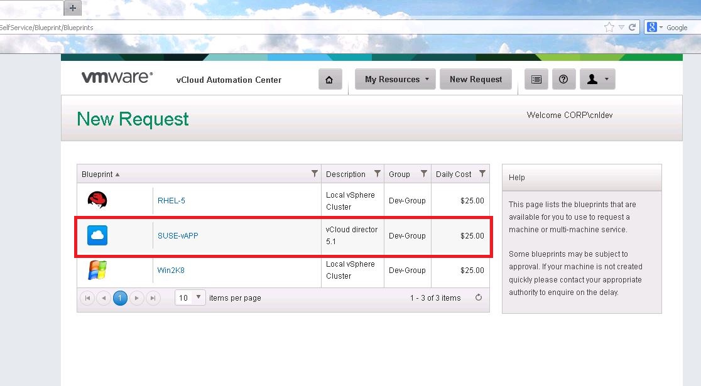701x386 pixels.
Task: Filter the Daily Cost column
Action: pyautogui.click(x=482, y=173)
